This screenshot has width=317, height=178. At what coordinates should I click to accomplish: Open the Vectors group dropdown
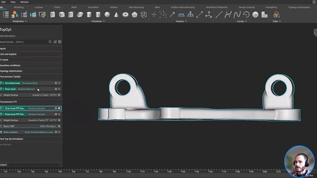point(181,21)
